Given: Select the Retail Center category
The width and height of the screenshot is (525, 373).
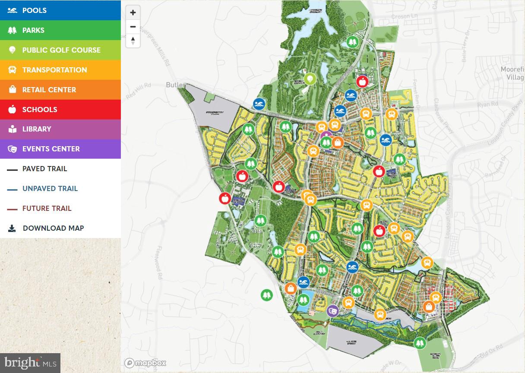Looking at the screenshot, I should [x=60, y=90].
